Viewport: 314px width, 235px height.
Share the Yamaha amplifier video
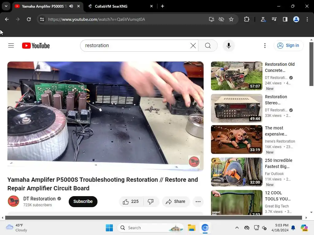(x=176, y=201)
